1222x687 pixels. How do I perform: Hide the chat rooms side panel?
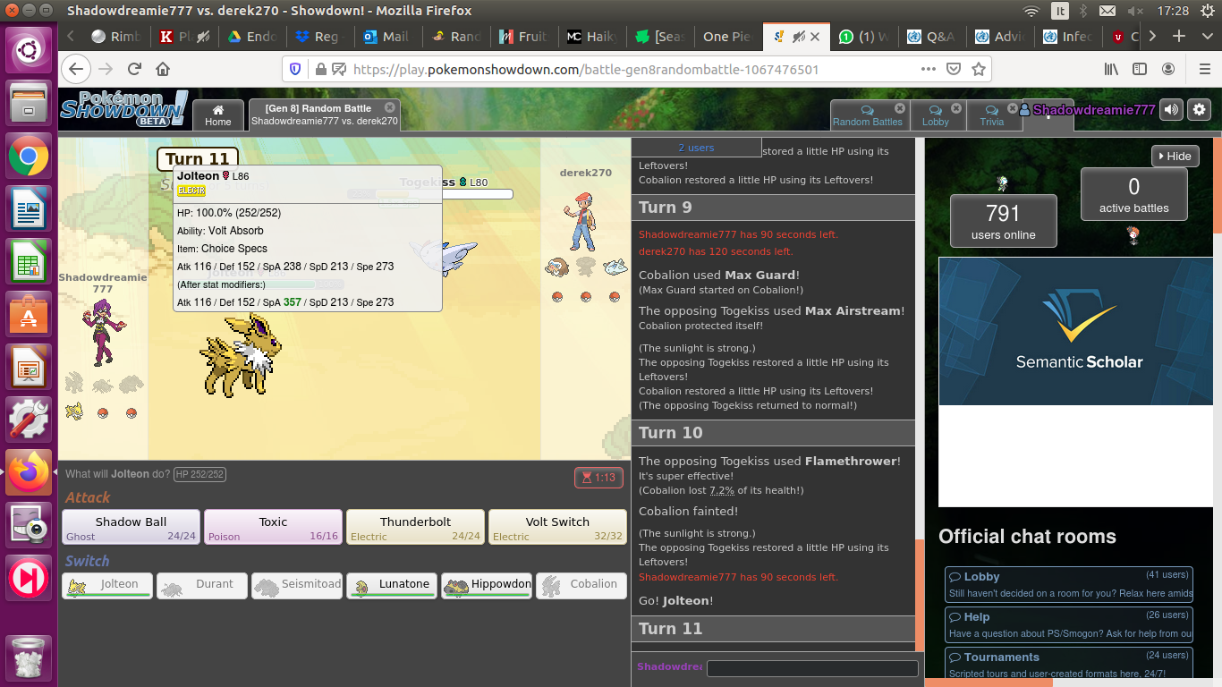pyautogui.click(x=1175, y=156)
